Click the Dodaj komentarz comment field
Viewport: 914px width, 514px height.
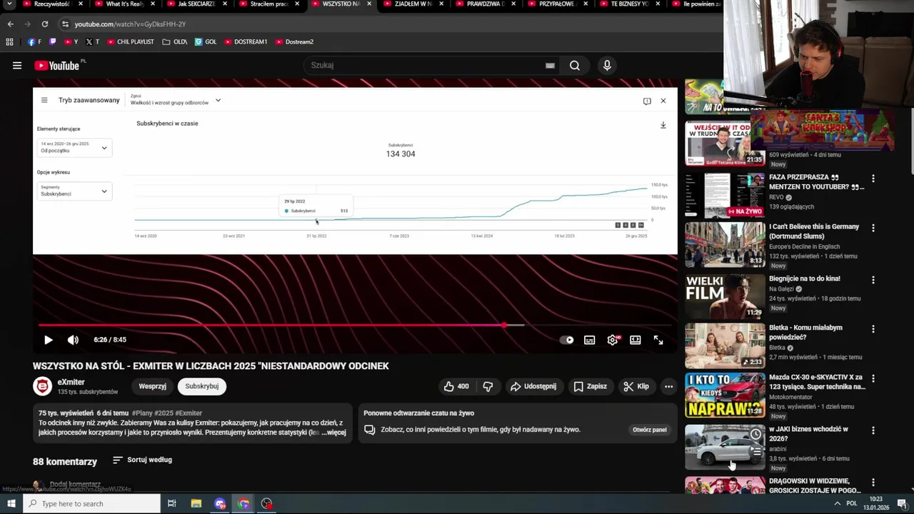click(75, 484)
